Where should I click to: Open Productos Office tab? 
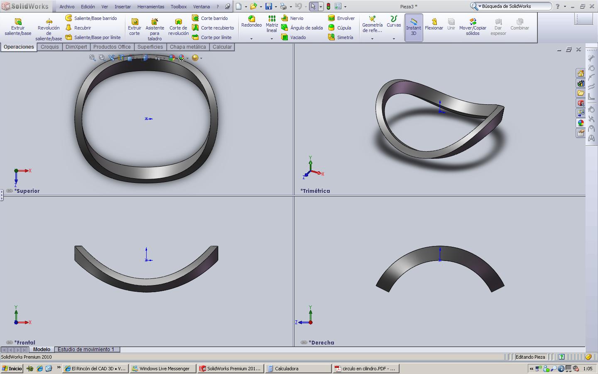coord(112,47)
